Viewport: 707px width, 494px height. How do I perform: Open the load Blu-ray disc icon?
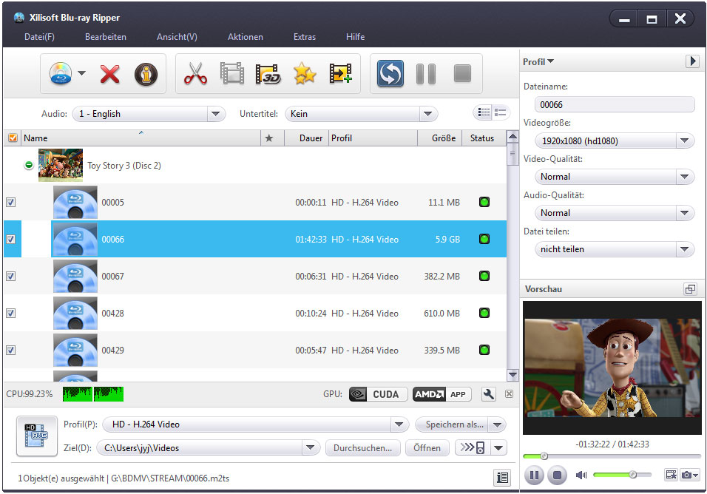pos(61,74)
